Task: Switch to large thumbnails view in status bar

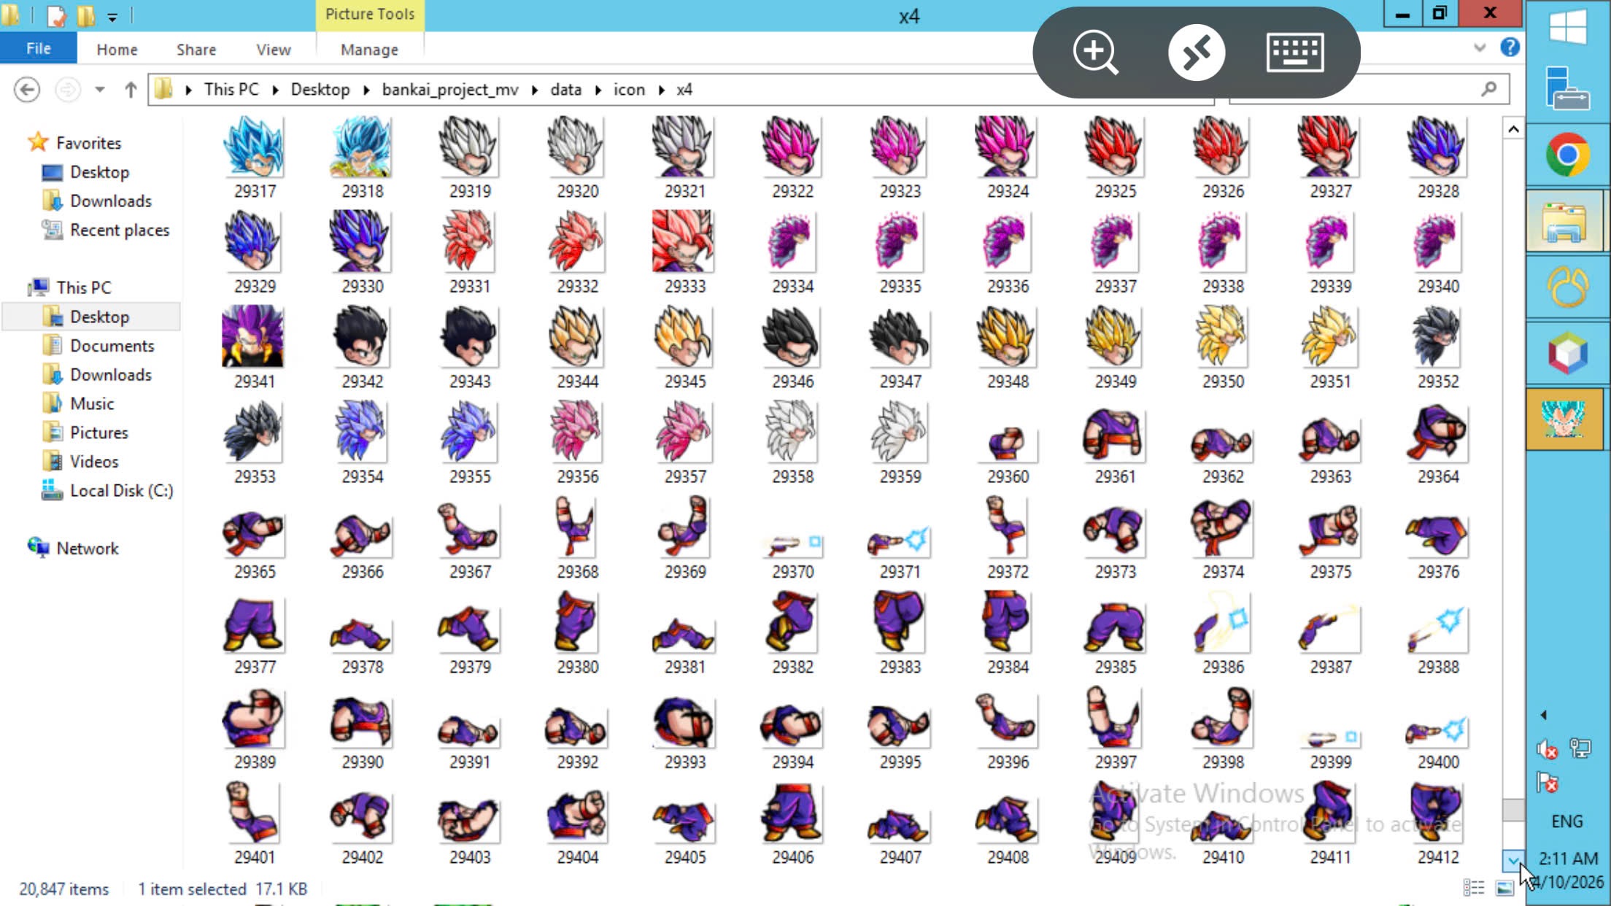Action: coord(1504,888)
